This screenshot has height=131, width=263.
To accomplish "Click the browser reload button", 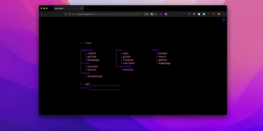I will point(52,14).
